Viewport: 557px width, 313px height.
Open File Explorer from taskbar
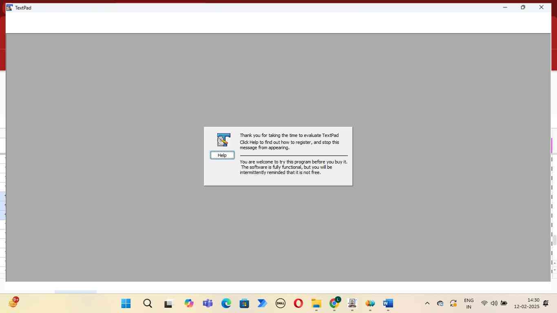coord(316,303)
